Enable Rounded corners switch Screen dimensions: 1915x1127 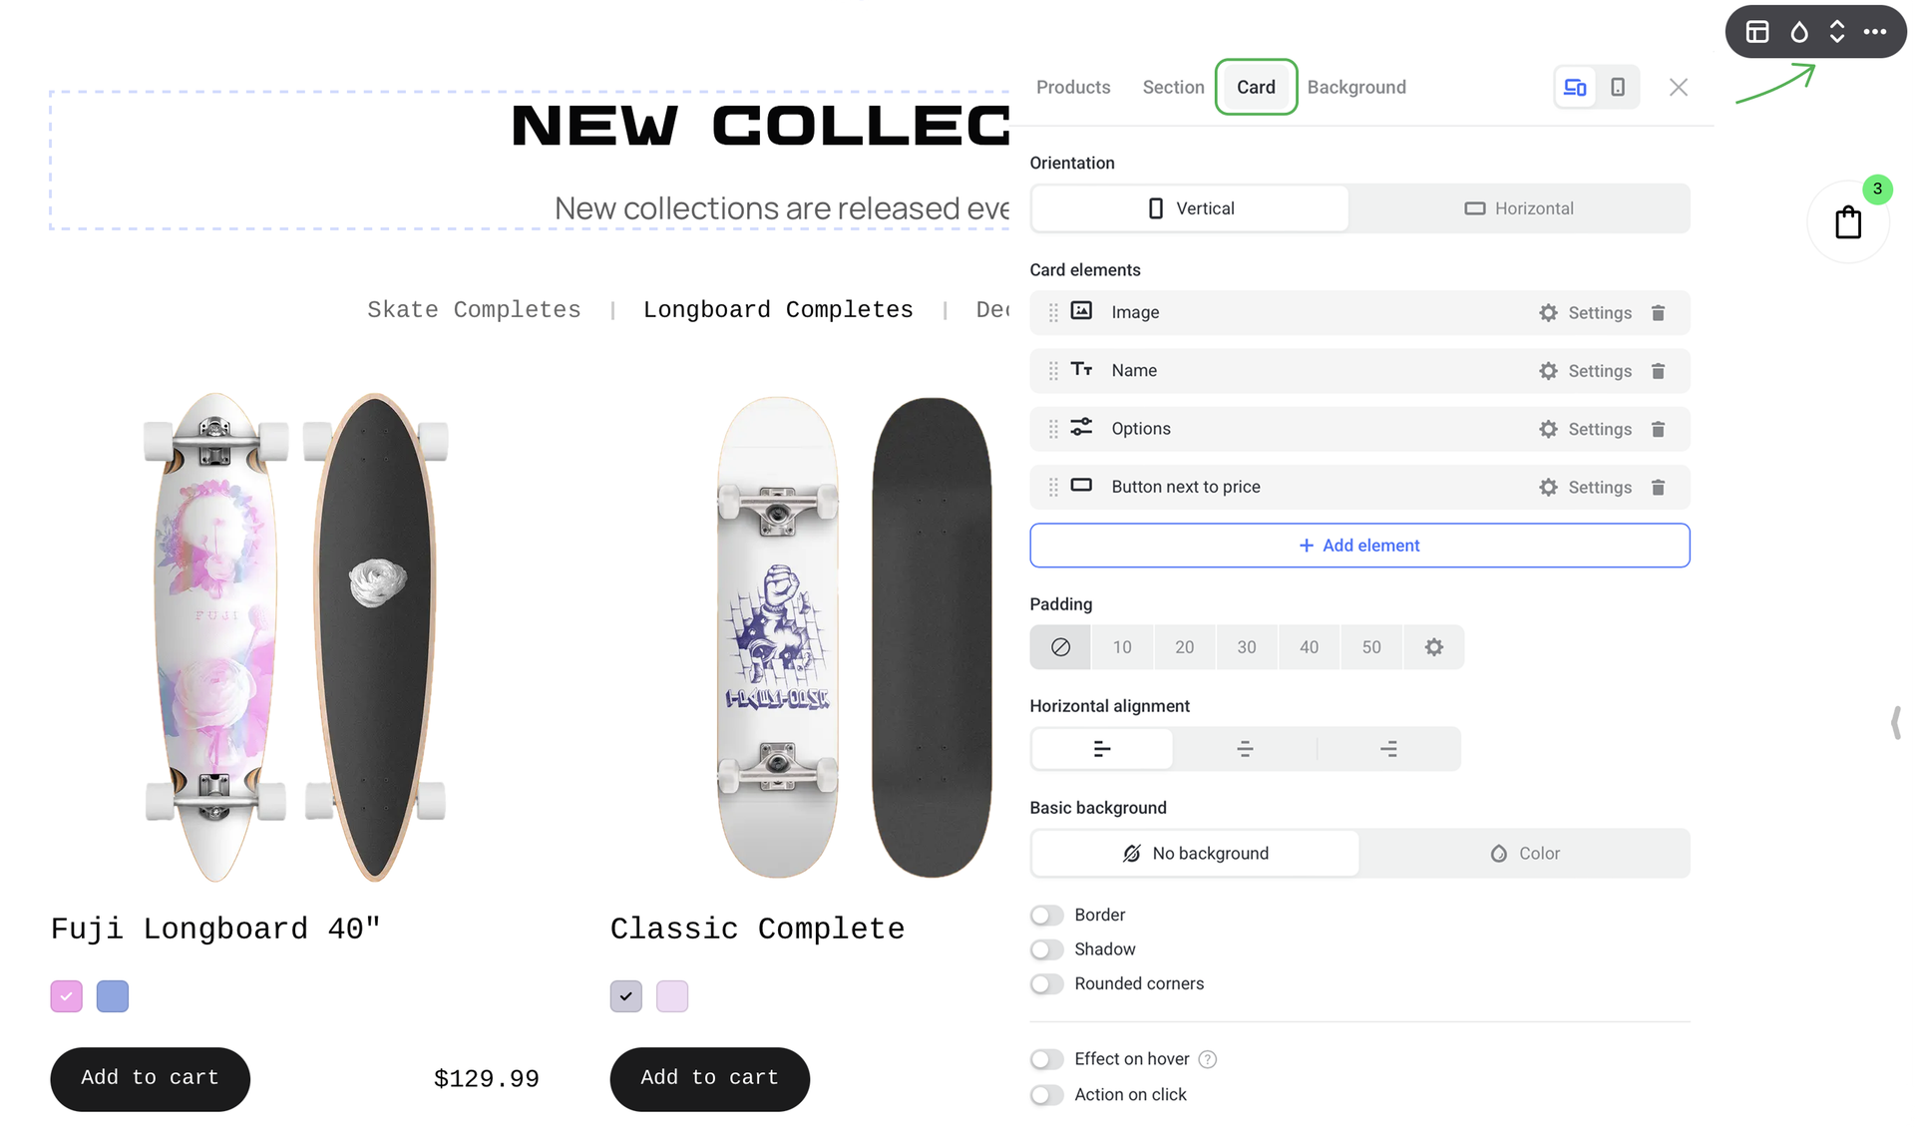pyautogui.click(x=1047, y=984)
